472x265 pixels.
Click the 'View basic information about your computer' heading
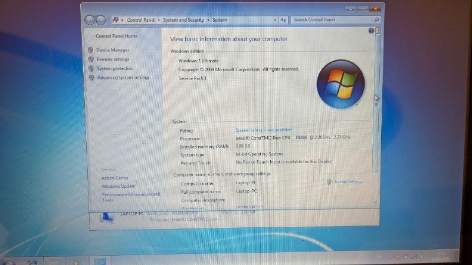click(229, 39)
